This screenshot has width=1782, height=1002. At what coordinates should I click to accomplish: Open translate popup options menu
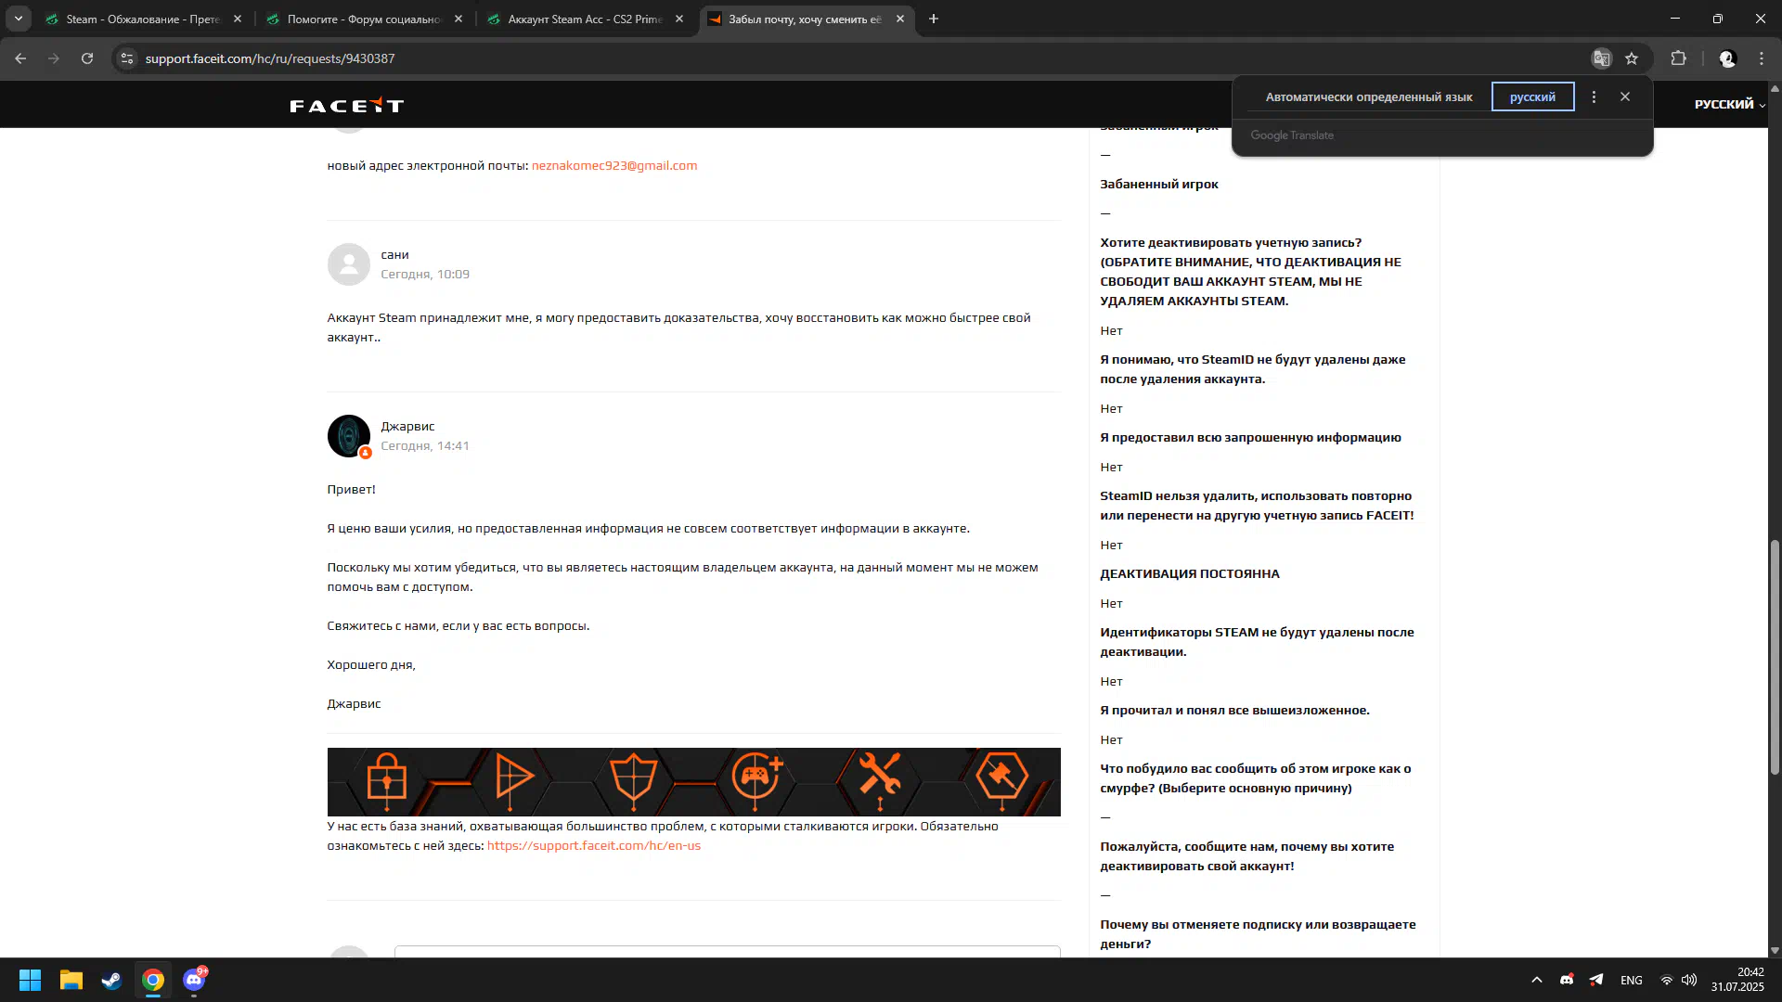(1594, 96)
